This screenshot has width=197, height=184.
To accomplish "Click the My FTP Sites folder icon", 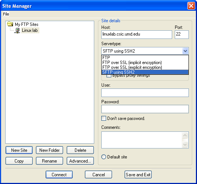I will point(10,24).
